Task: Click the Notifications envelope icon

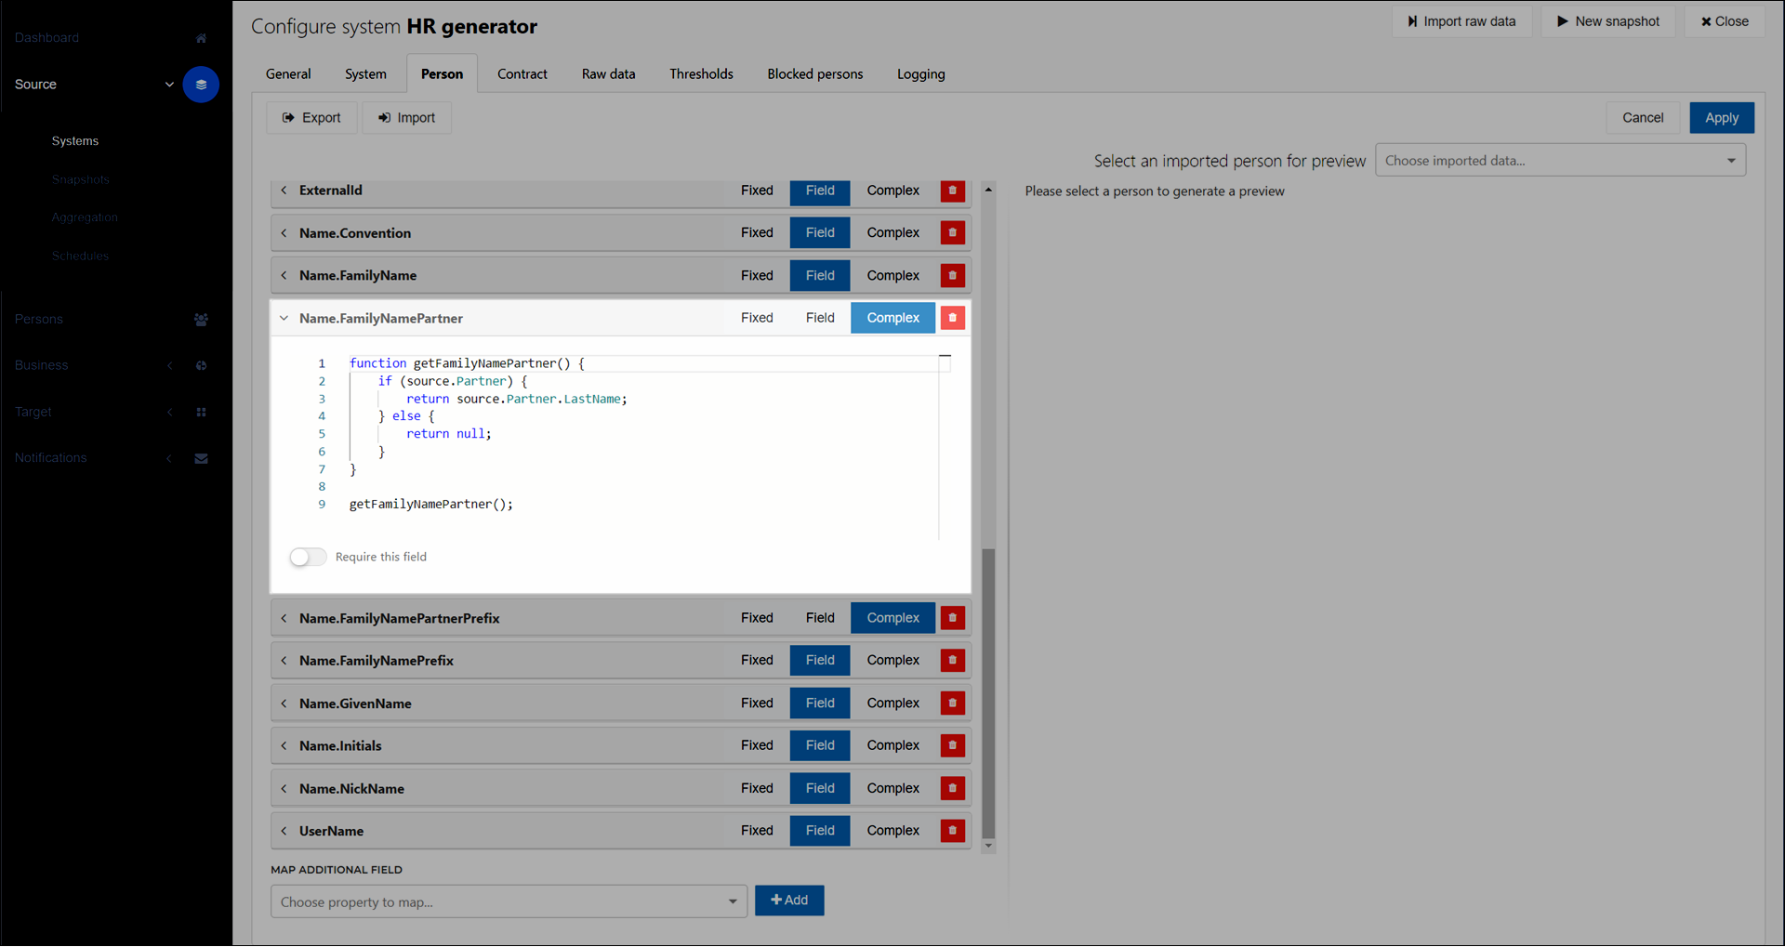Action: 201,458
